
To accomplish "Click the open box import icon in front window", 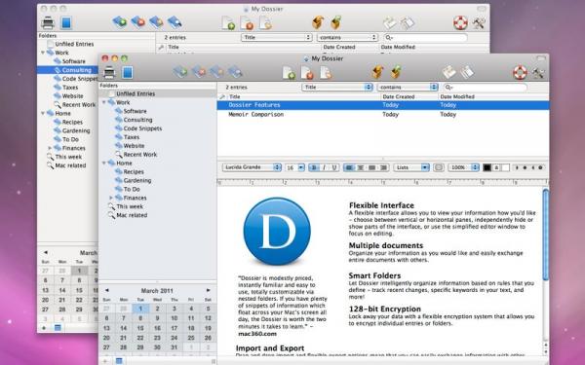I will tap(377, 72).
